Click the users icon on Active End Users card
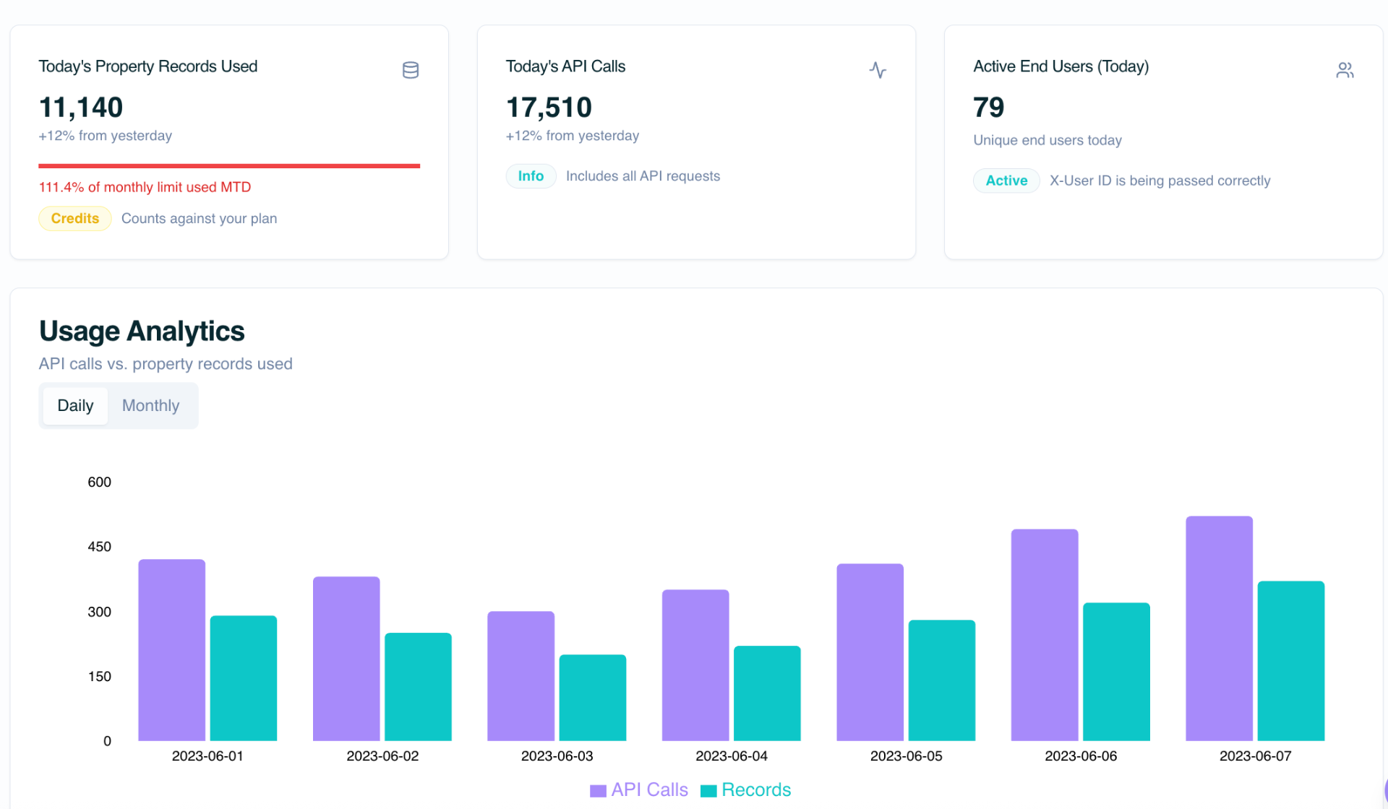Image resolution: width=1388 pixels, height=809 pixels. pyautogui.click(x=1345, y=70)
